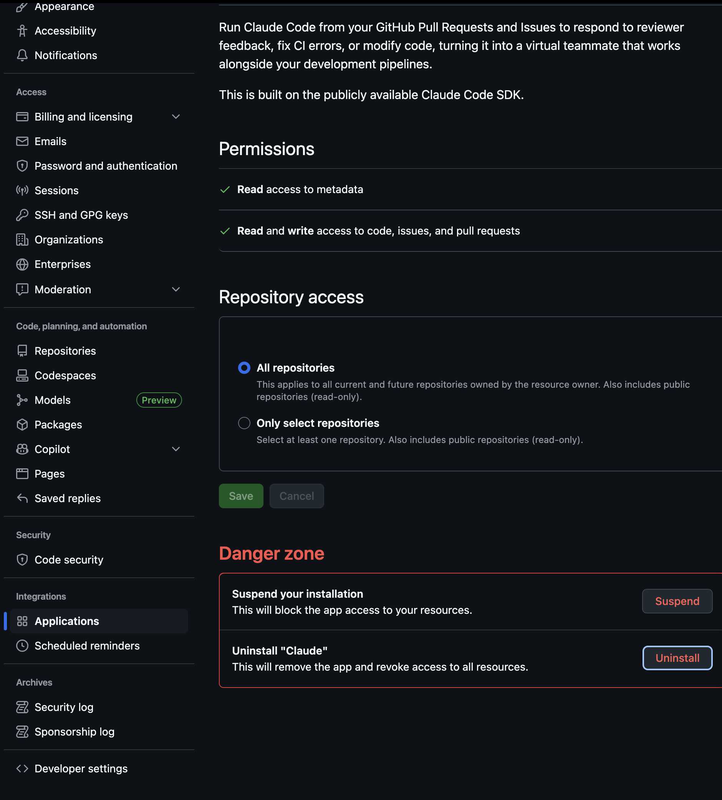Open Notifications settings
This screenshot has width=722, height=800.
point(65,55)
